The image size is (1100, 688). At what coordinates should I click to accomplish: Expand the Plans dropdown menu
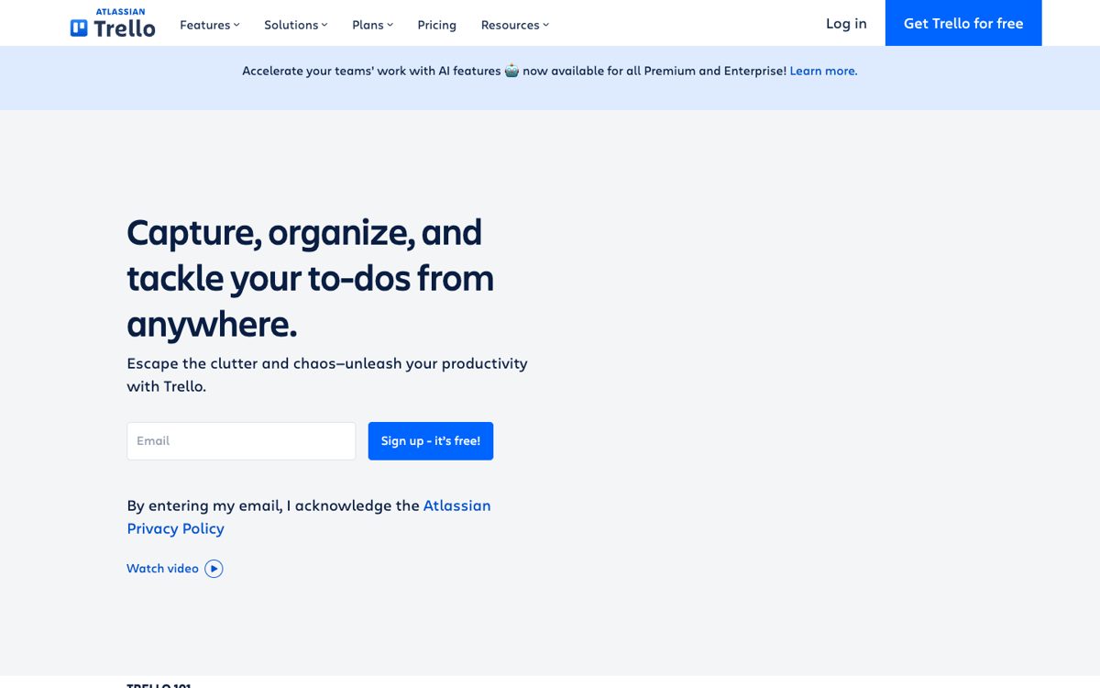tap(372, 25)
